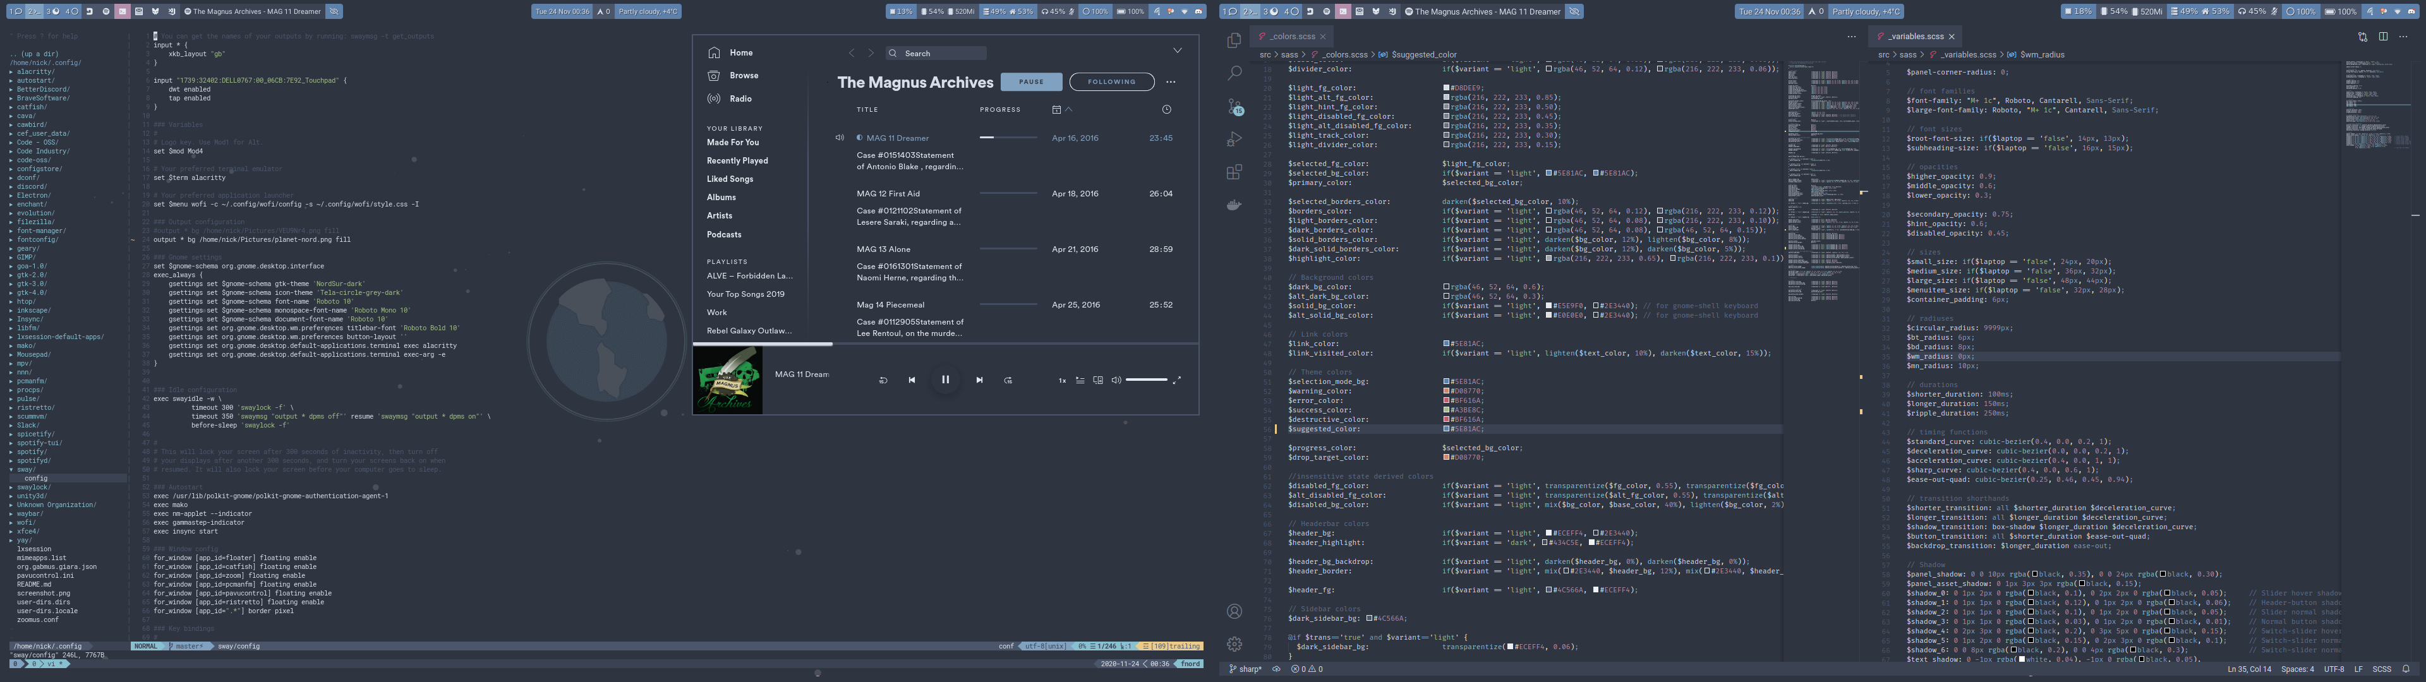Enter Spotify full screen mode

[x=1176, y=381]
